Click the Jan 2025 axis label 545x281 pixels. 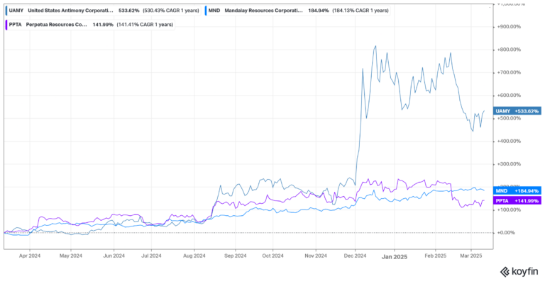point(394,257)
